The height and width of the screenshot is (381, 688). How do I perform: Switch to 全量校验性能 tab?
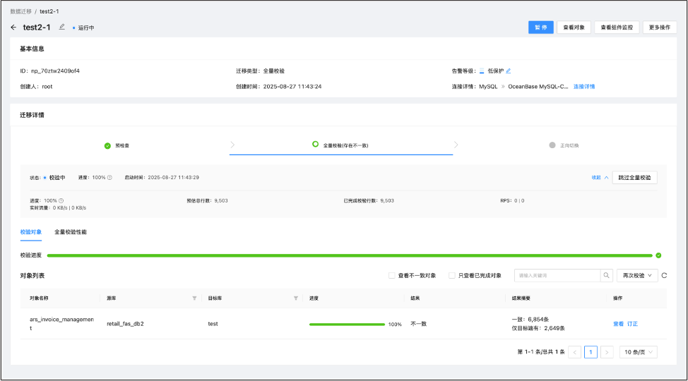point(71,231)
